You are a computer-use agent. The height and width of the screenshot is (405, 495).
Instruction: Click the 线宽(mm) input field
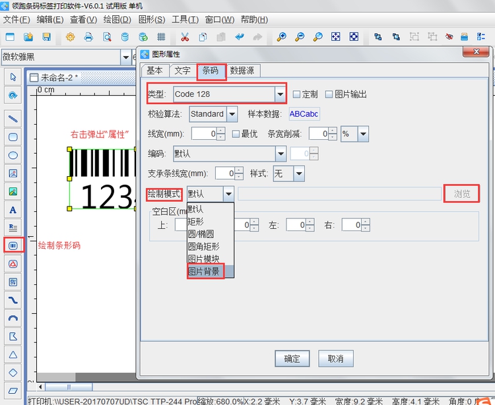click(204, 134)
